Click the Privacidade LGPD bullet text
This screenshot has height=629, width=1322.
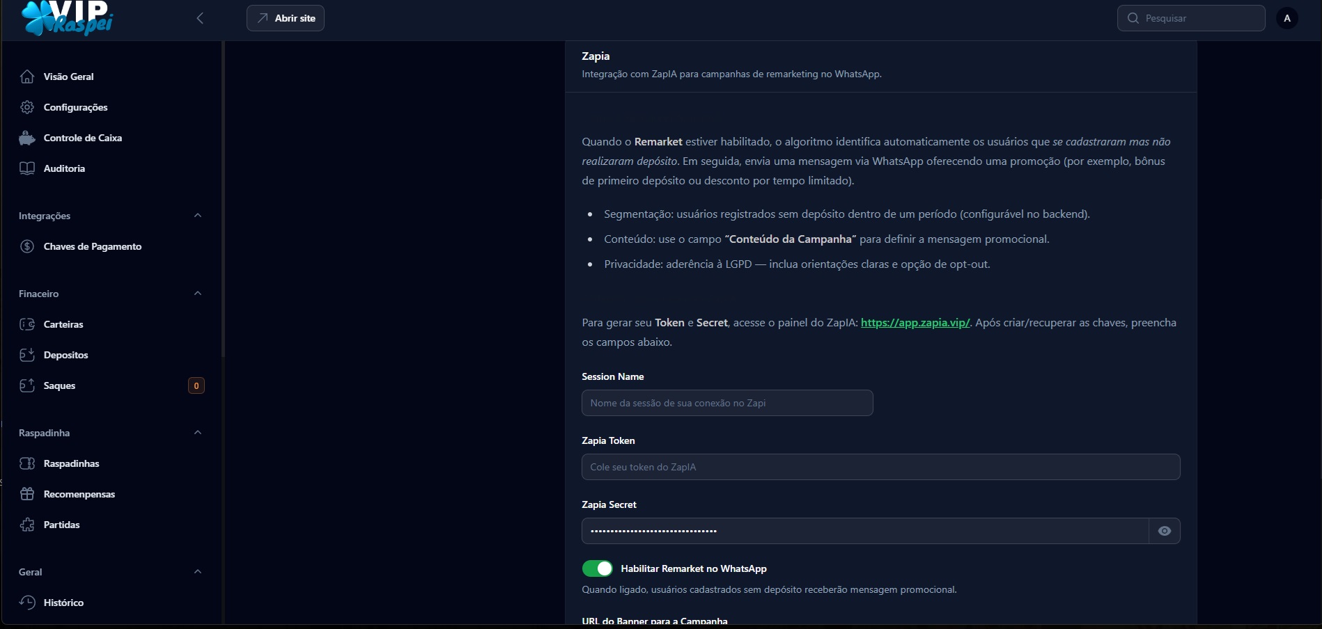[x=797, y=264]
